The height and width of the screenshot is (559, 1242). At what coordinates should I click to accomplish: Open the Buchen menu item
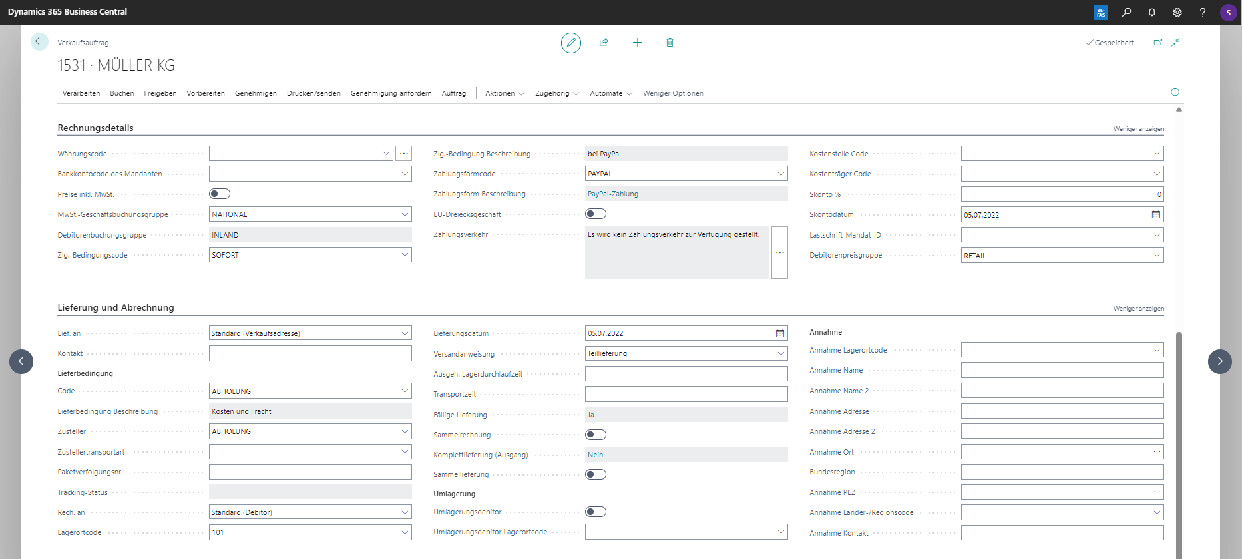coord(122,93)
